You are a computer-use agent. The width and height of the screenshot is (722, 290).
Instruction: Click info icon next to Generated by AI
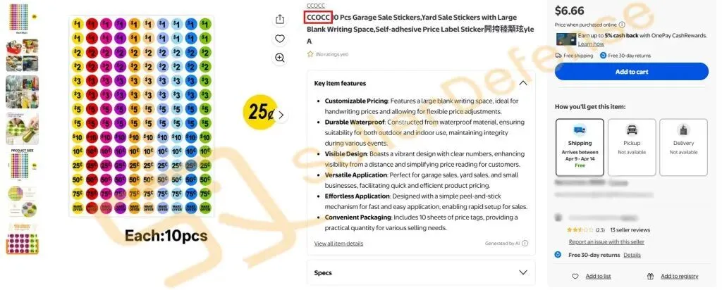point(525,244)
